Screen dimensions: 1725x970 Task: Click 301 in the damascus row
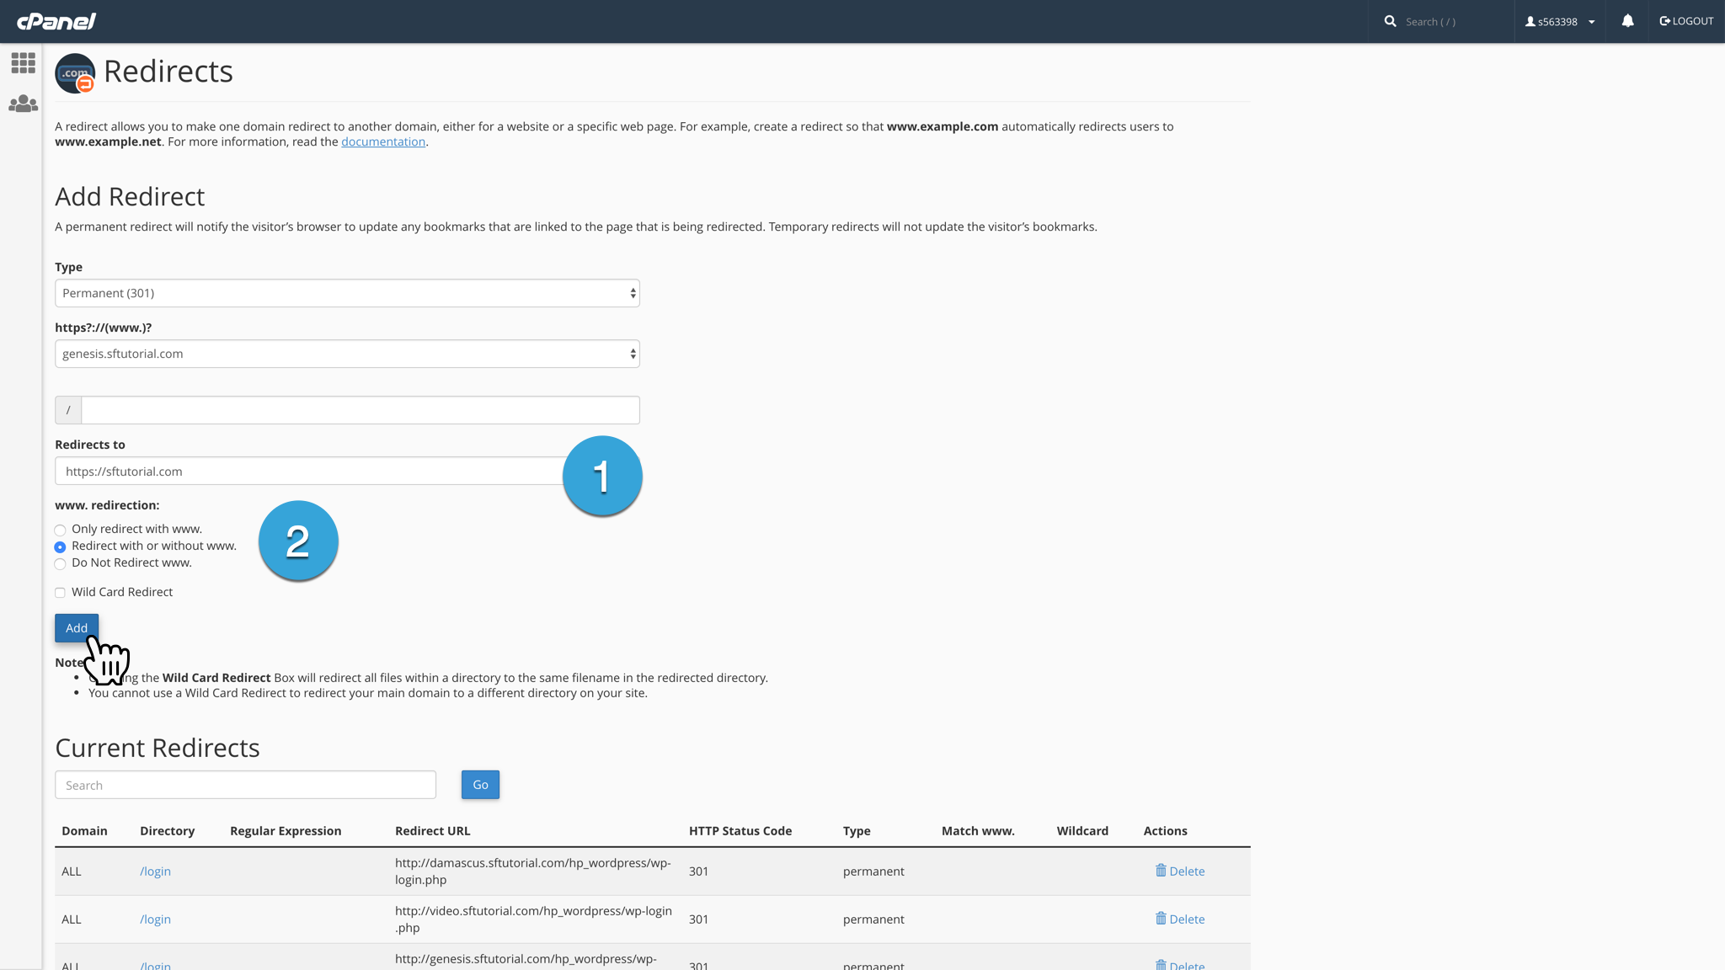click(698, 871)
